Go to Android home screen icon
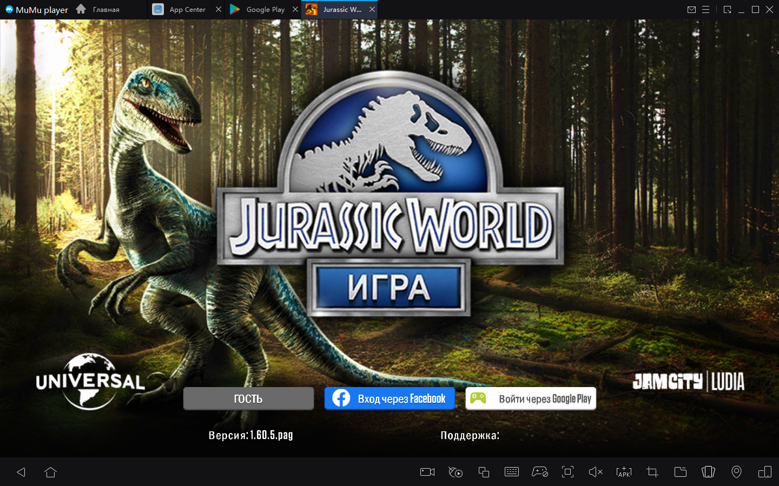The image size is (779, 486). (51, 472)
